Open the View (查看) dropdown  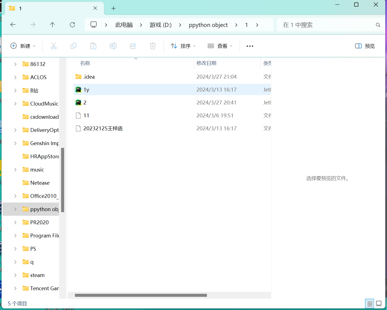[220, 46]
